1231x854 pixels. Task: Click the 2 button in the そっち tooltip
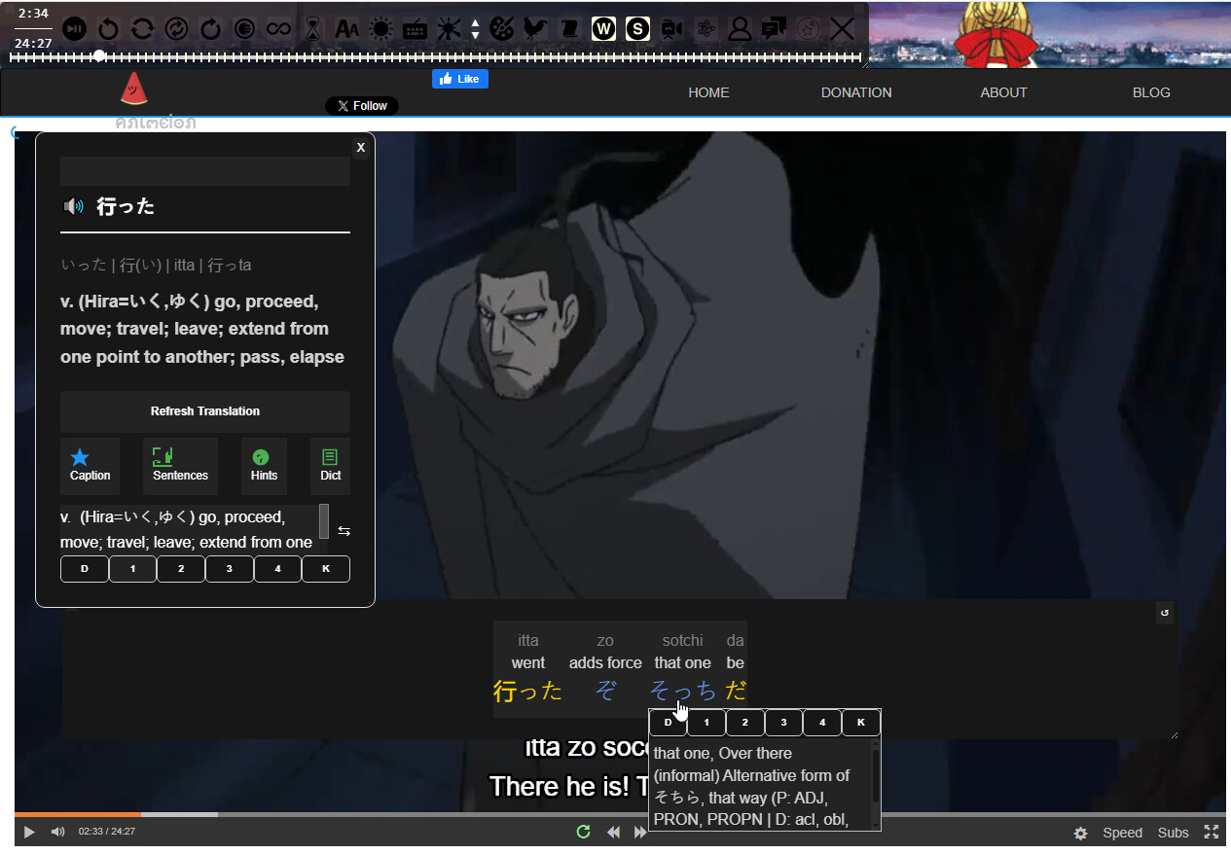pos(745,723)
